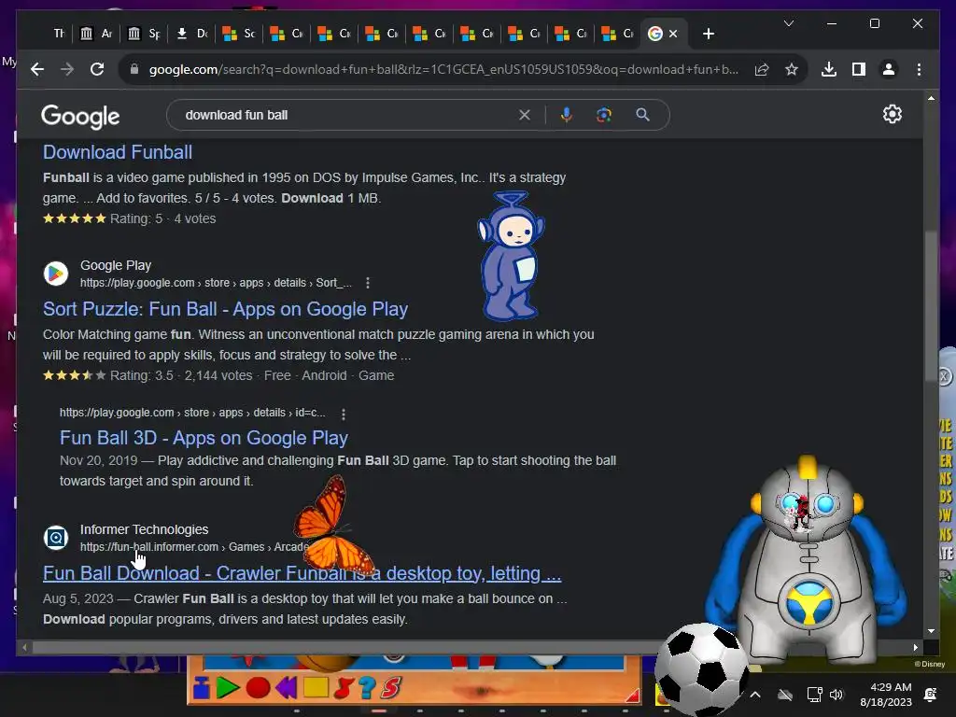Go back to the previous page
This screenshot has height=717, width=956.
(37, 69)
